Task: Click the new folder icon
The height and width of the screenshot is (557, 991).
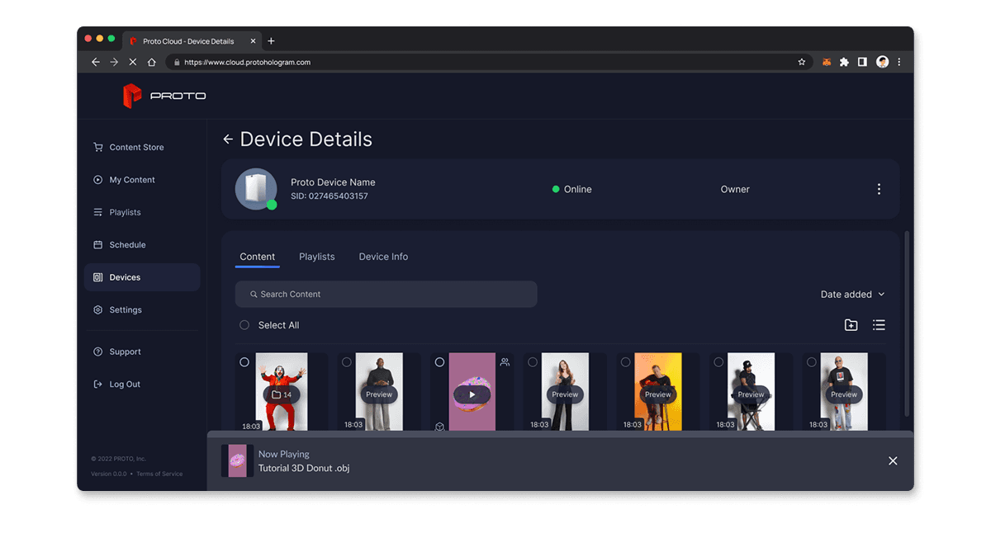Action: pos(851,325)
